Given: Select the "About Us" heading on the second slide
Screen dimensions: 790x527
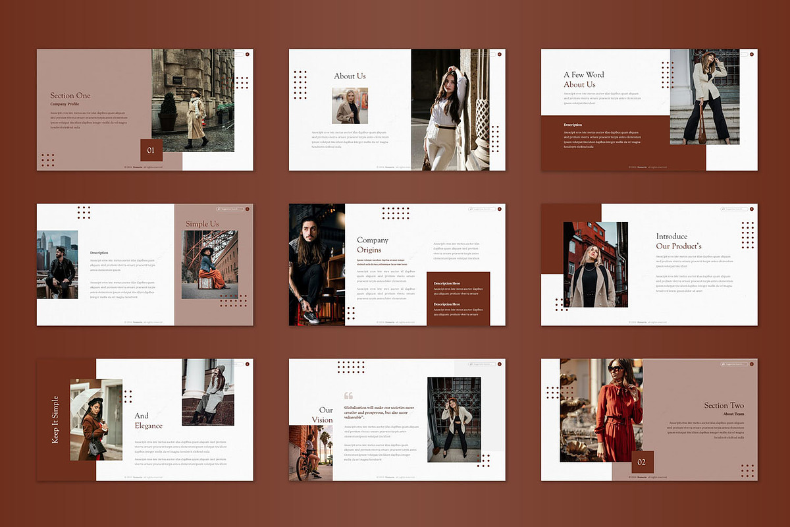Looking at the screenshot, I should [x=350, y=76].
